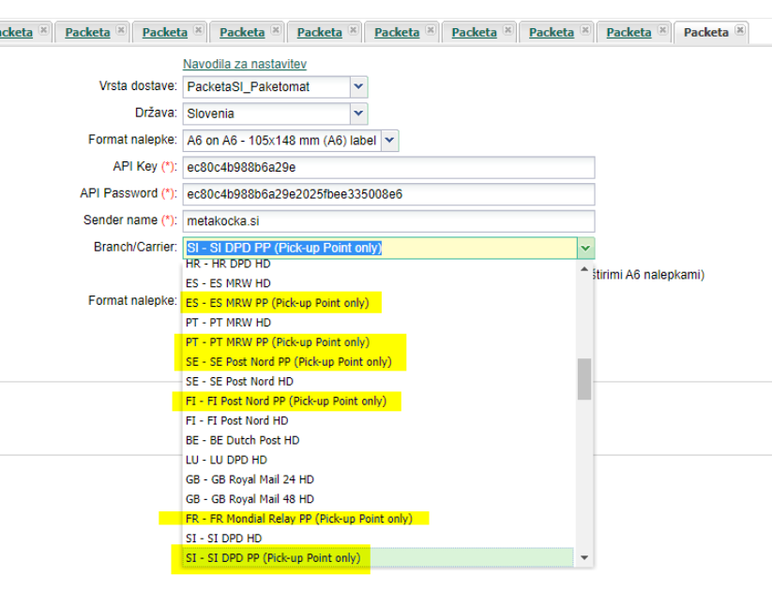The height and width of the screenshot is (607, 772).
Task: Select SI - SI DPD HD option
Action: pos(378,539)
